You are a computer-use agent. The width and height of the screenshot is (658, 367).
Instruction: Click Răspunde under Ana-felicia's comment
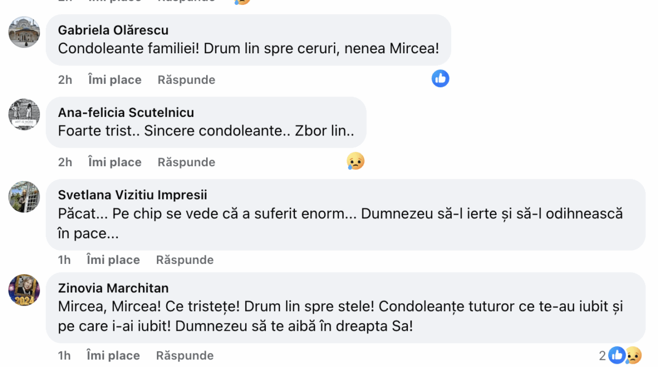186,161
